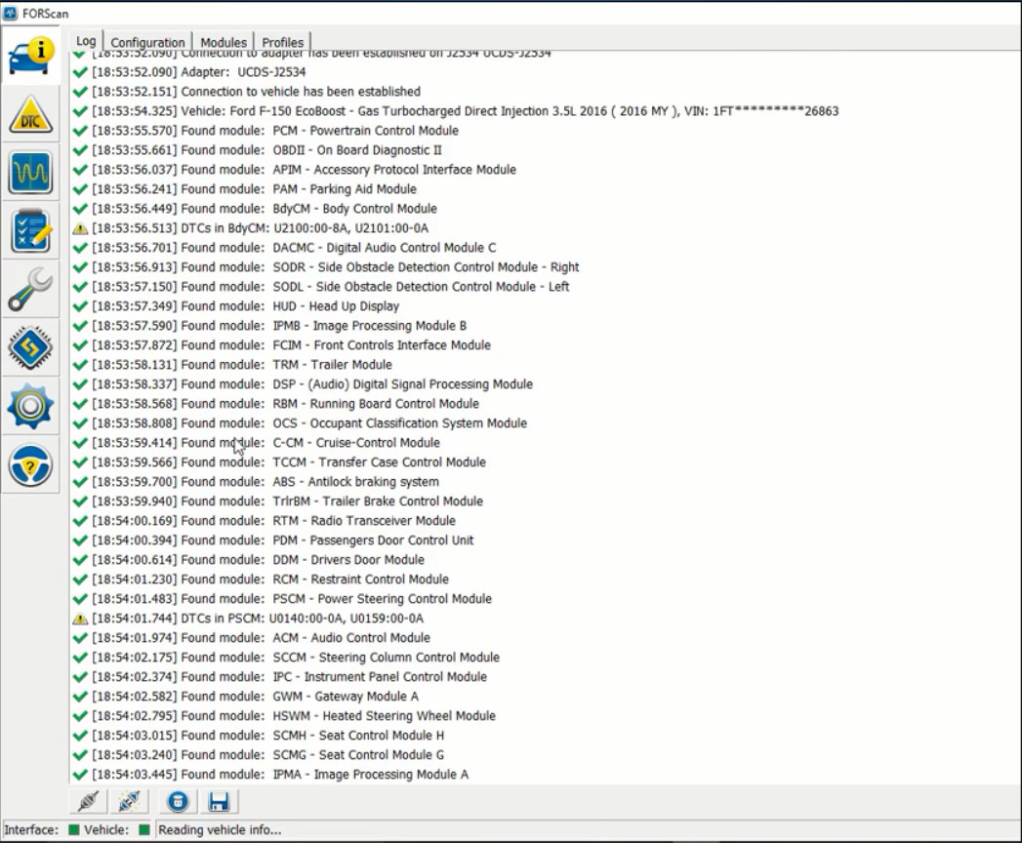Screen dimensions: 1022x843
Task: Click the check mark beside the Vehicle row
Action: (x=80, y=111)
